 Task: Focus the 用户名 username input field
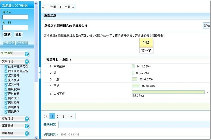coord(15,17)
